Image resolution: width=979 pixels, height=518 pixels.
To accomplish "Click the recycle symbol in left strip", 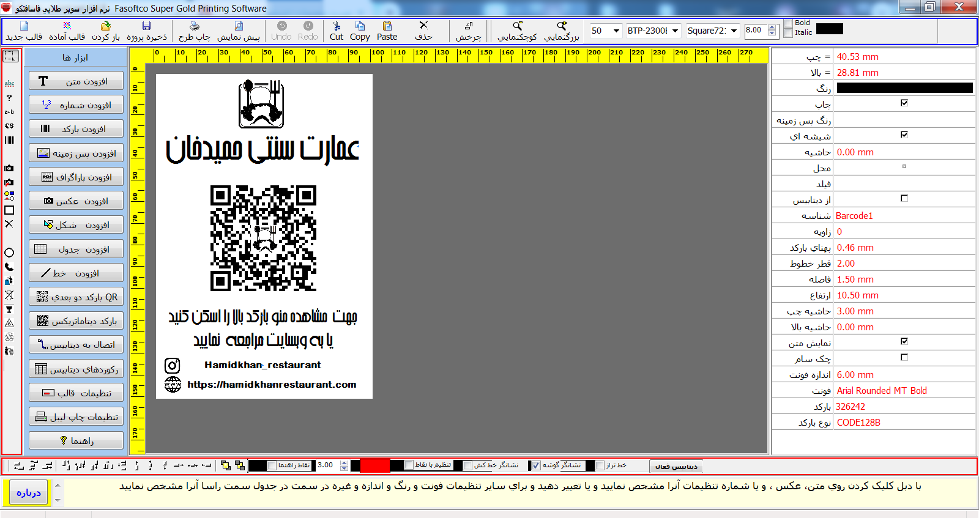I will point(9,337).
